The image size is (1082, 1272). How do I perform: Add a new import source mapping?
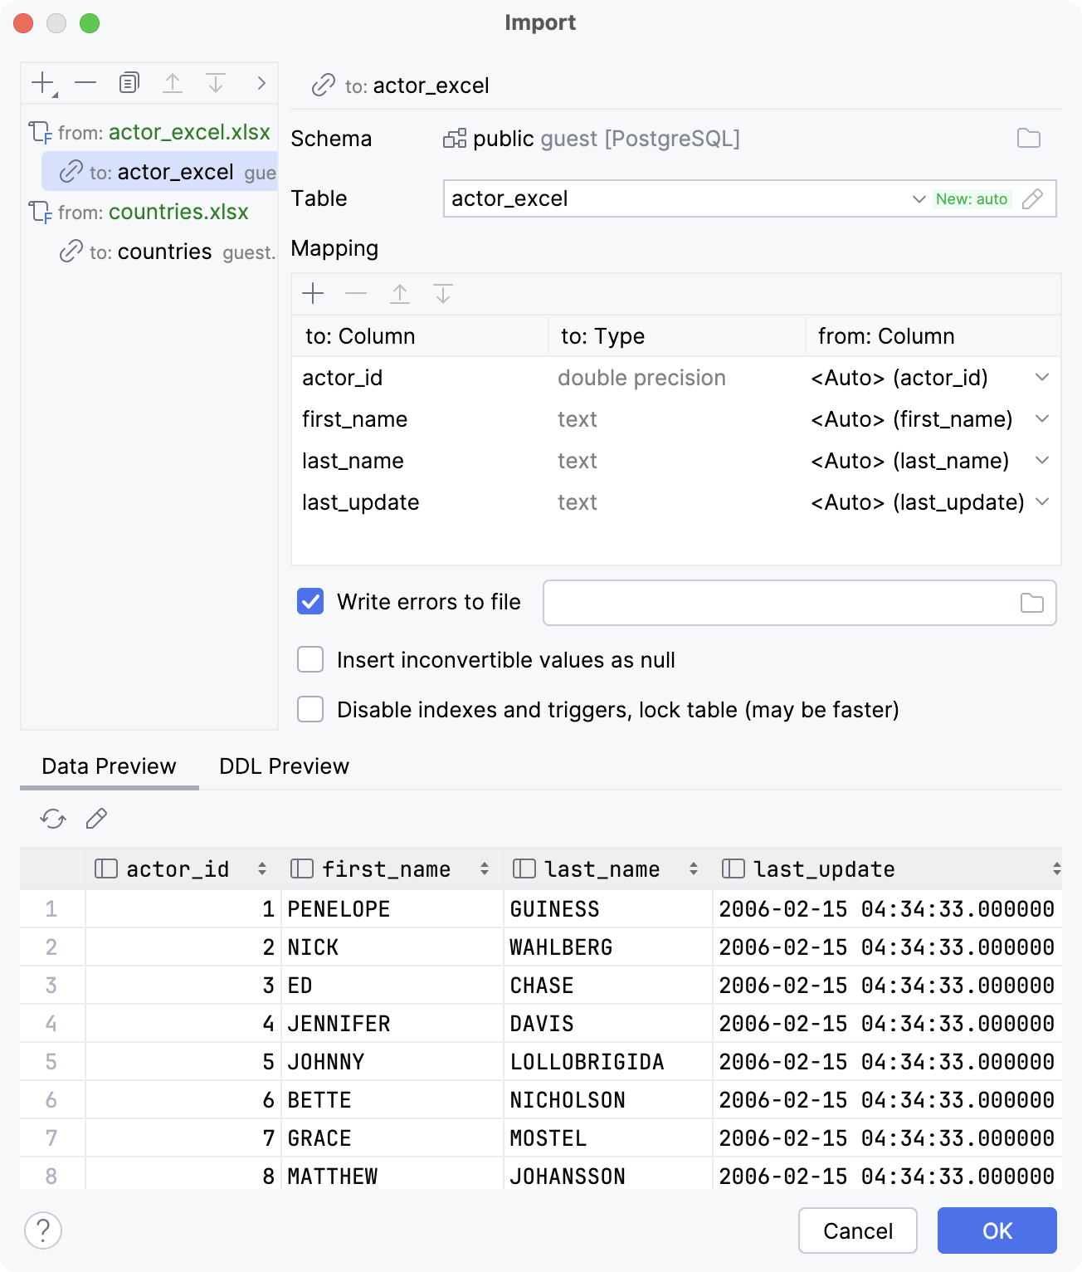pyautogui.click(x=39, y=82)
